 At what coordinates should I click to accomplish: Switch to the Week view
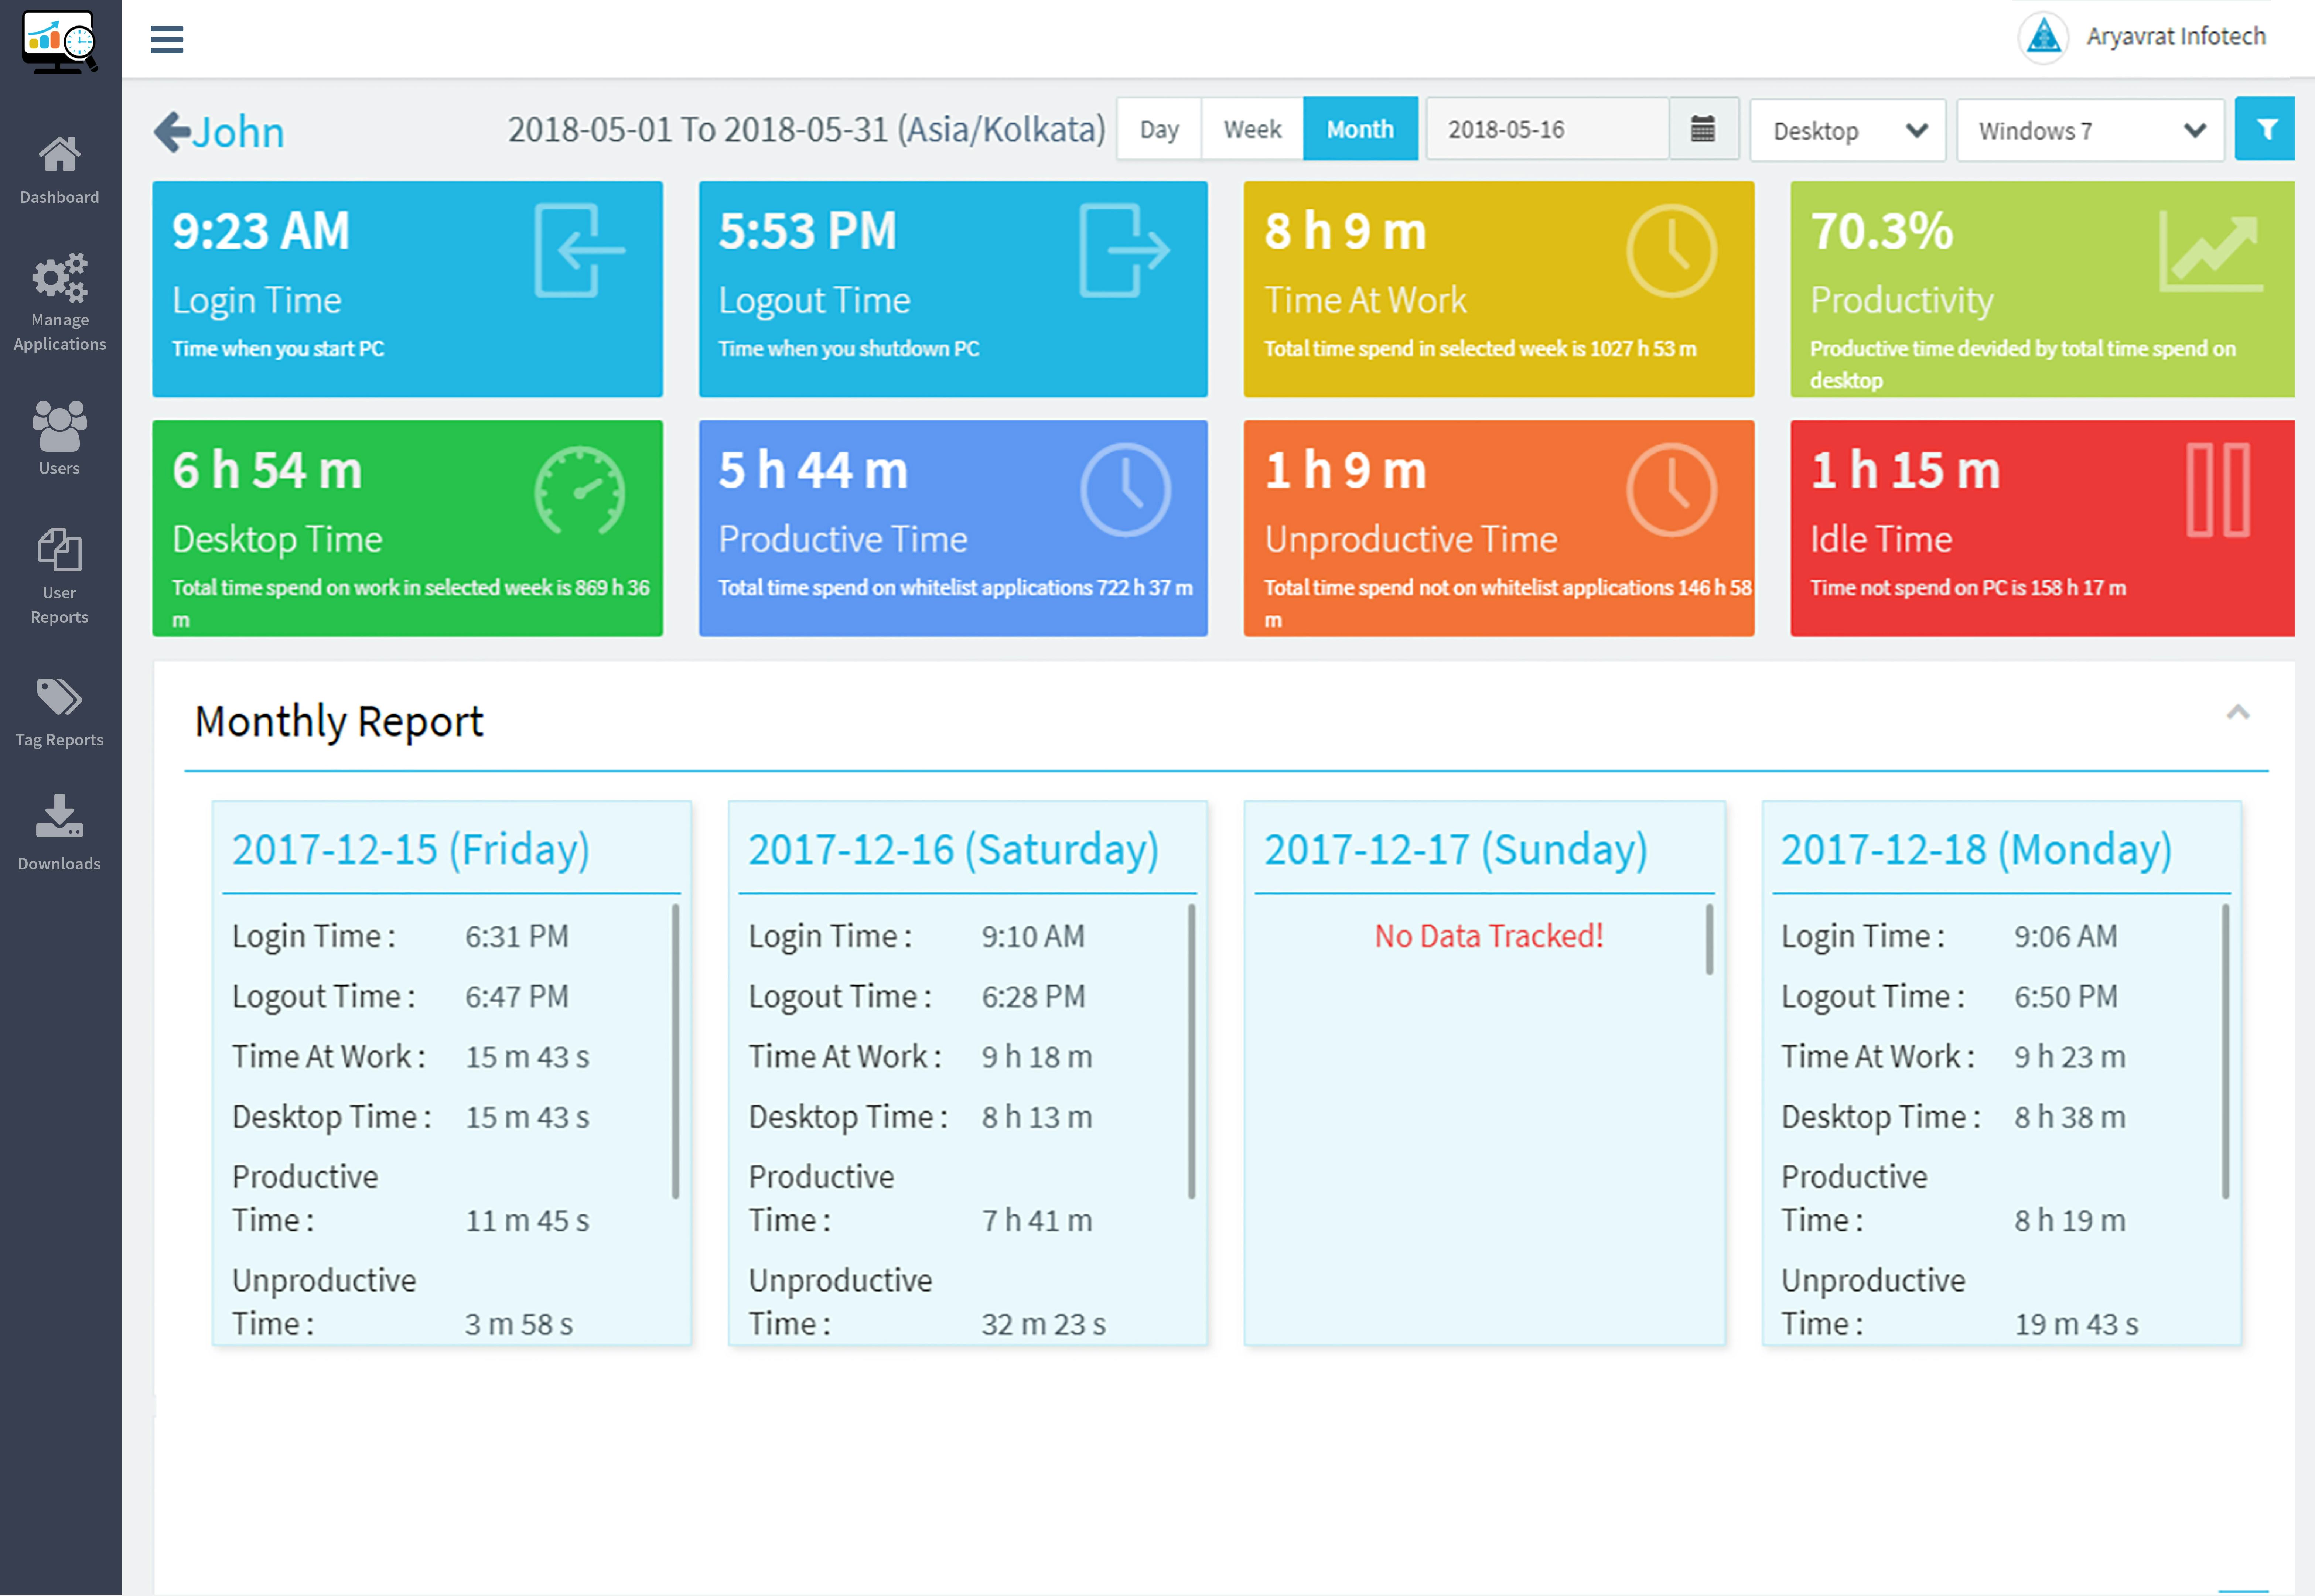tap(1251, 128)
